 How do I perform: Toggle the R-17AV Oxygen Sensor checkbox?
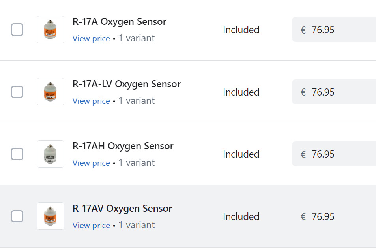[17, 216]
